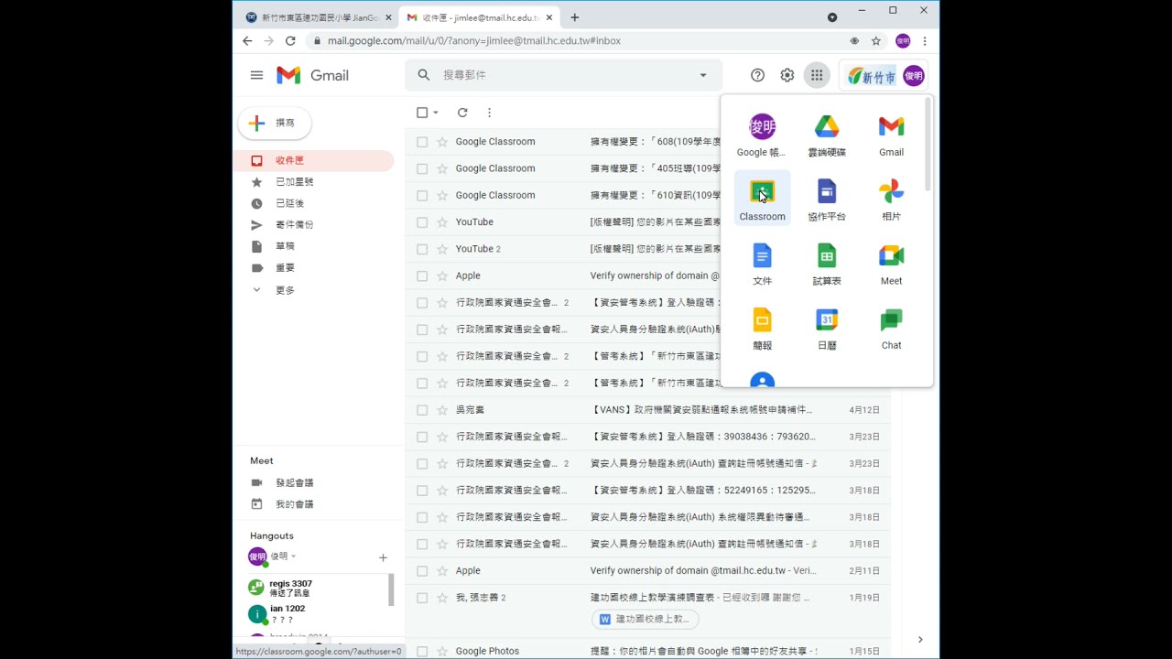The image size is (1172, 659).
Task: Go back in browser history
Action: (x=247, y=40)
